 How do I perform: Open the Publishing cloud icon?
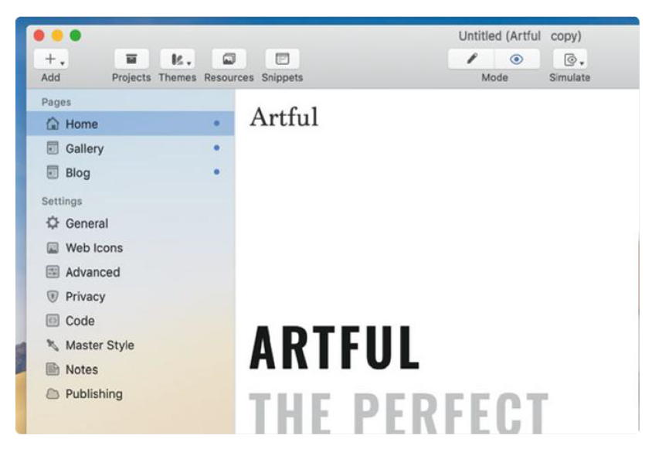pos(53,394)
